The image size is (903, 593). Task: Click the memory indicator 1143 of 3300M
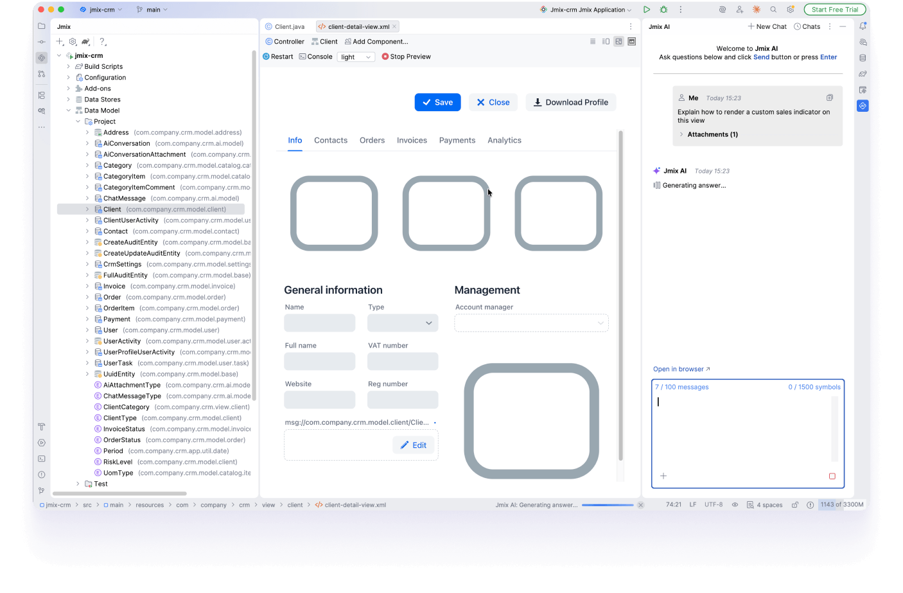841,504
